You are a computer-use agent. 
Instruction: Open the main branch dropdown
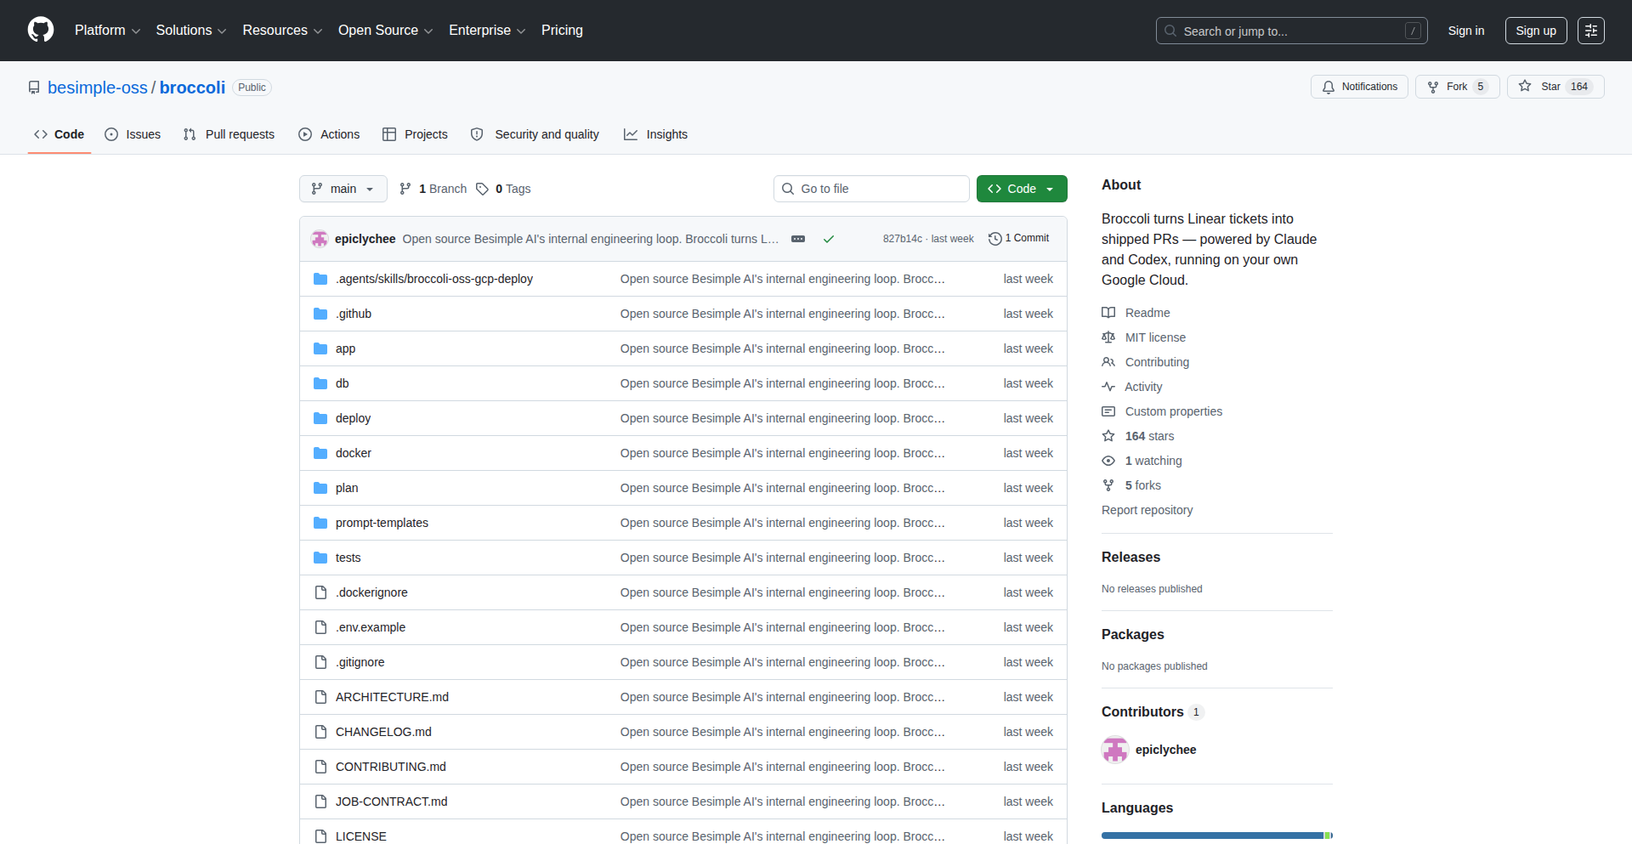[x=343, y=189]
